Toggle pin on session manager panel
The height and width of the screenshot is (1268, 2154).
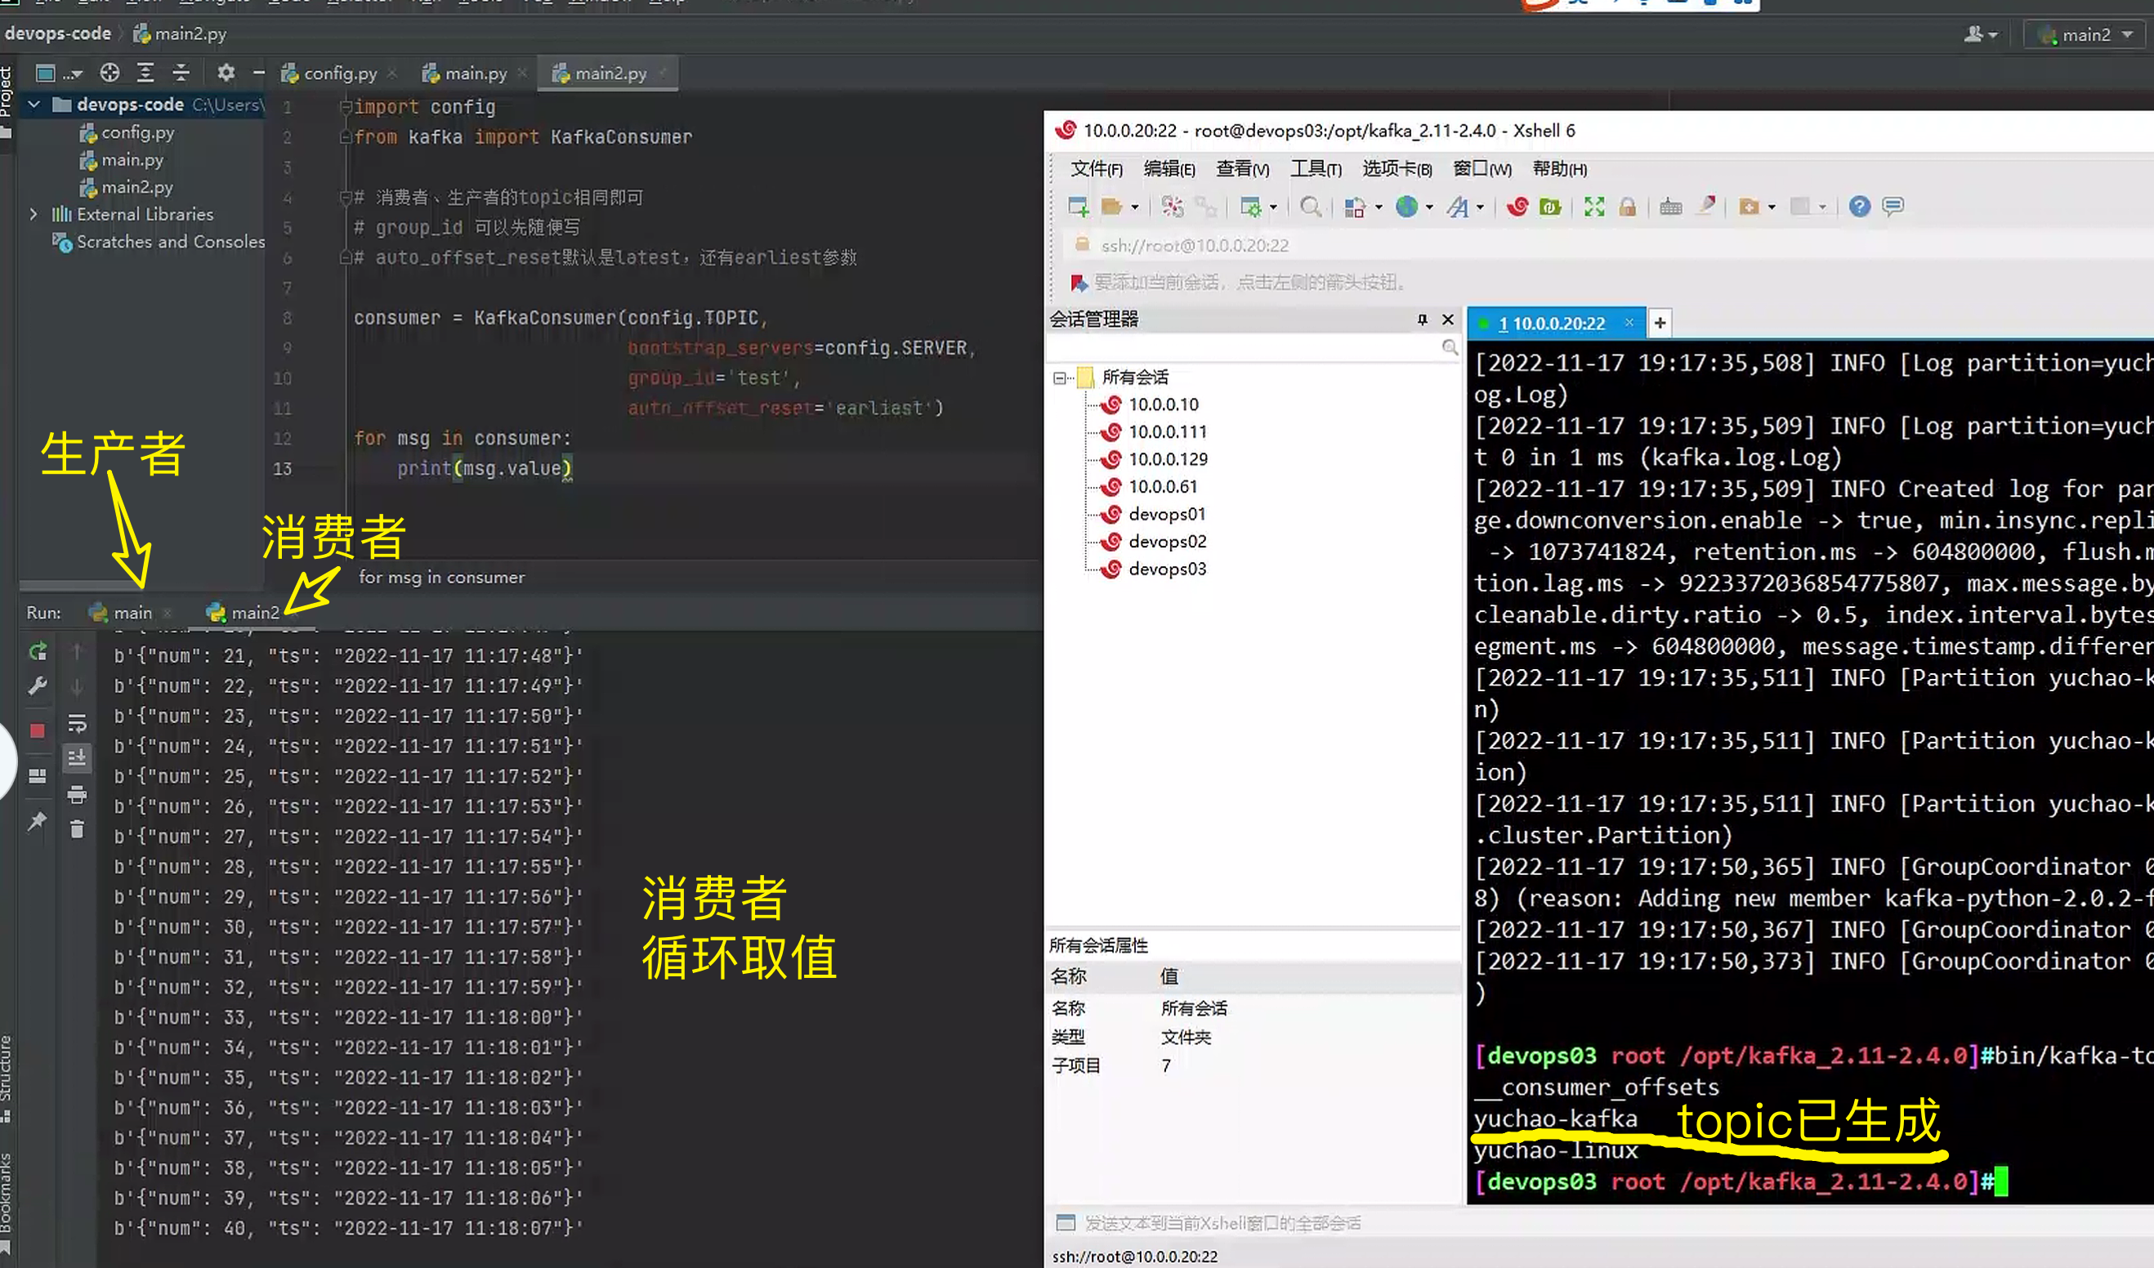[x=1423, y=319]
